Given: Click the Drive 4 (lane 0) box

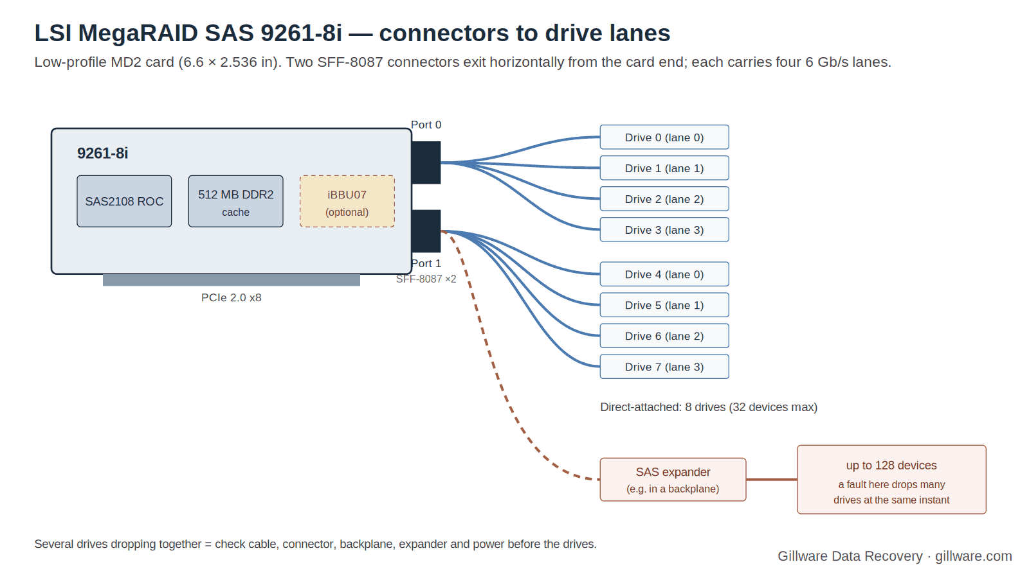Looking at the screenshot, I should coord(664,274).
